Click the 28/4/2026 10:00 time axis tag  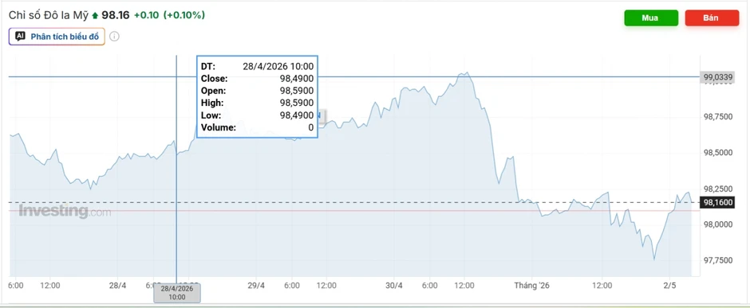176,293
